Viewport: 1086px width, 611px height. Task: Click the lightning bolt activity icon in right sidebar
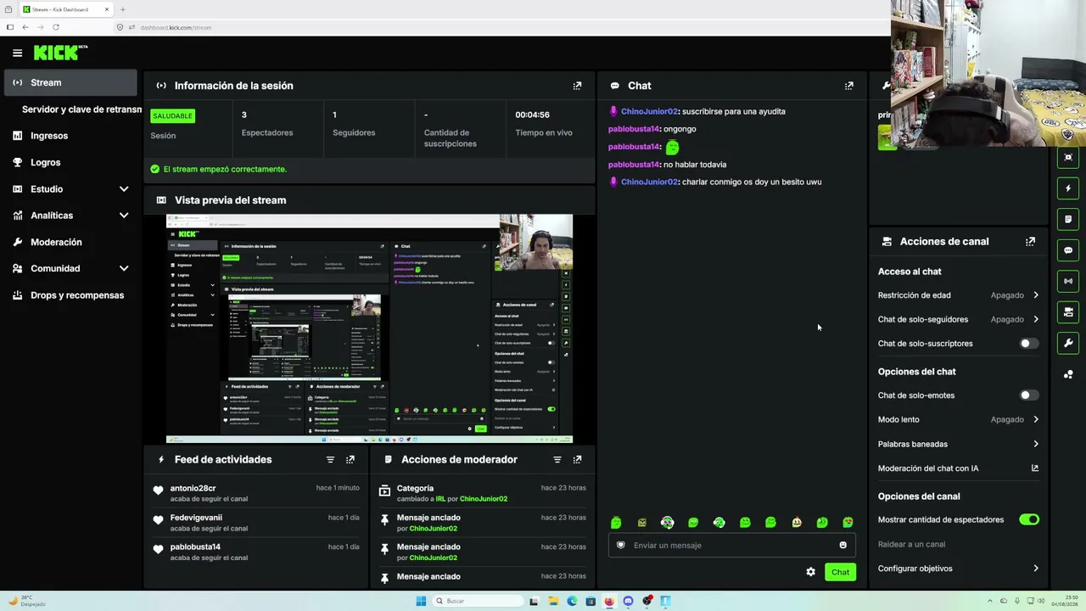1068,188
